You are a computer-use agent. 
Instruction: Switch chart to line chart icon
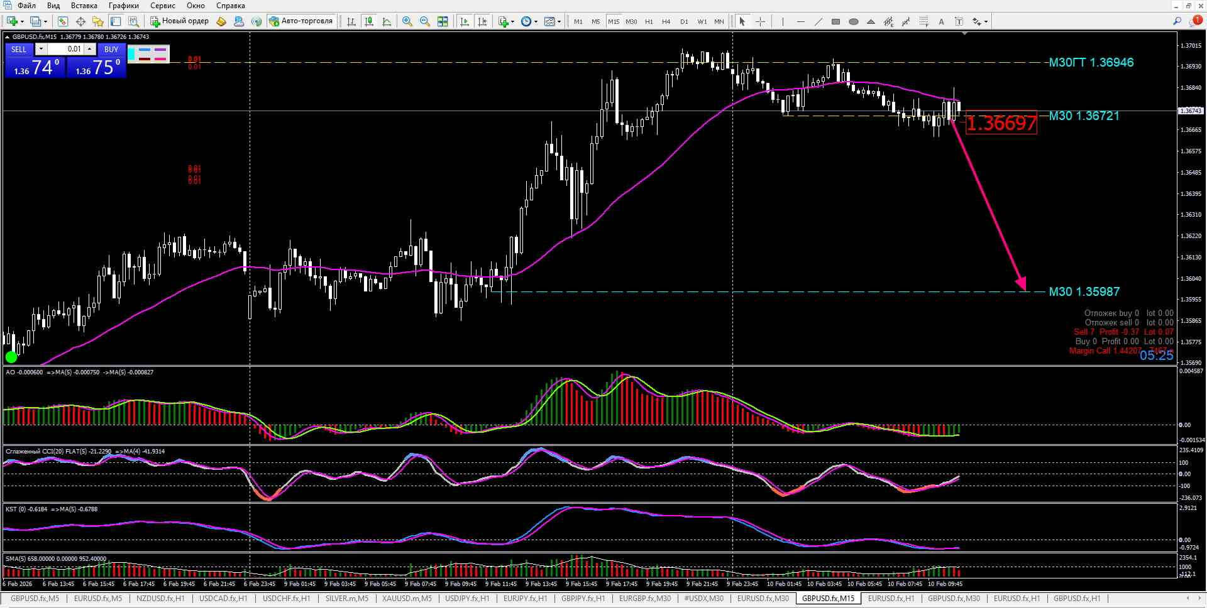pos(387,21)
